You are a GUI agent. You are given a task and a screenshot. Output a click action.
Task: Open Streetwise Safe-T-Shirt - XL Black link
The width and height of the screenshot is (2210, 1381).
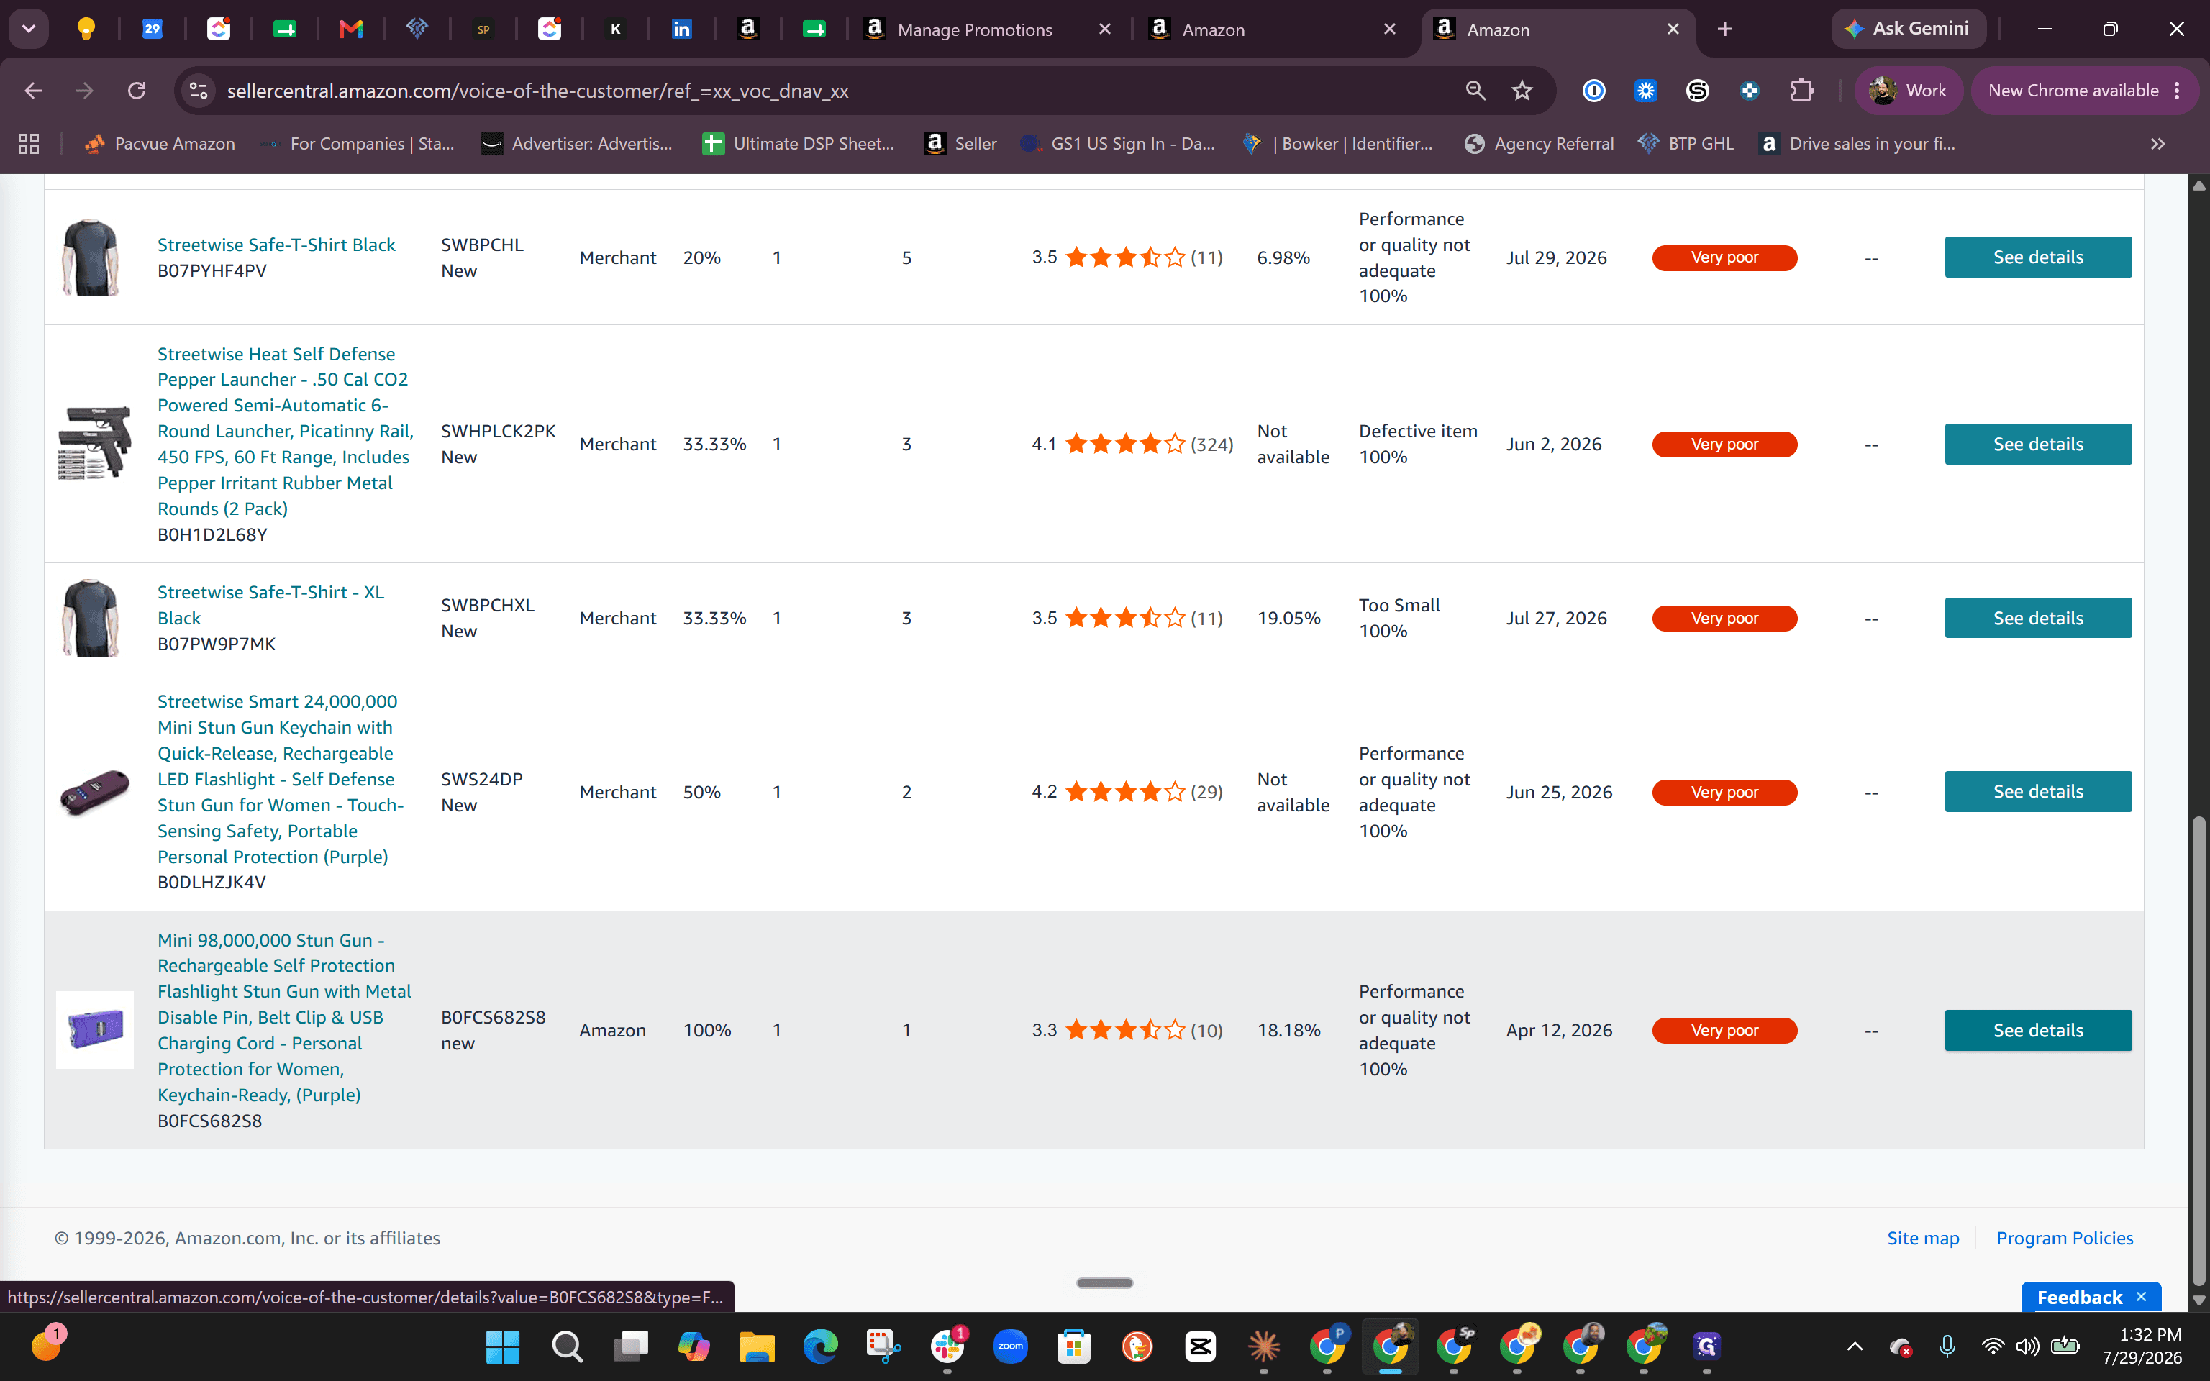pos(270,605)
